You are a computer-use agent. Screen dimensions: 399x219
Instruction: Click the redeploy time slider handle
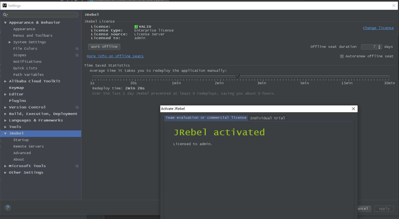pyautogui.click(x=237, y=76)
